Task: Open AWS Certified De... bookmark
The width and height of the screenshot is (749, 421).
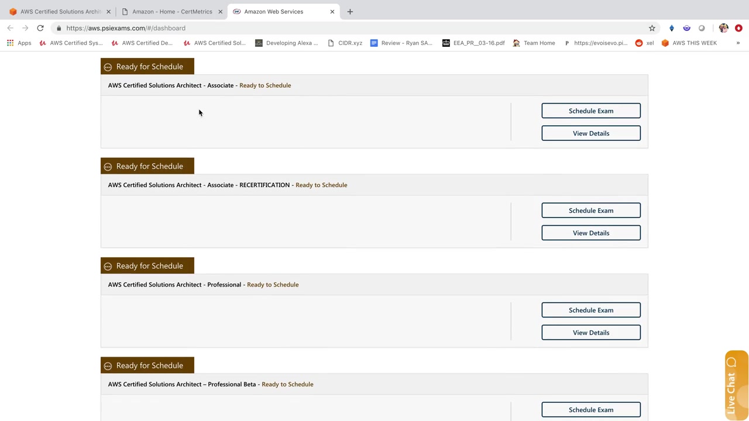Action: [142, 43]
